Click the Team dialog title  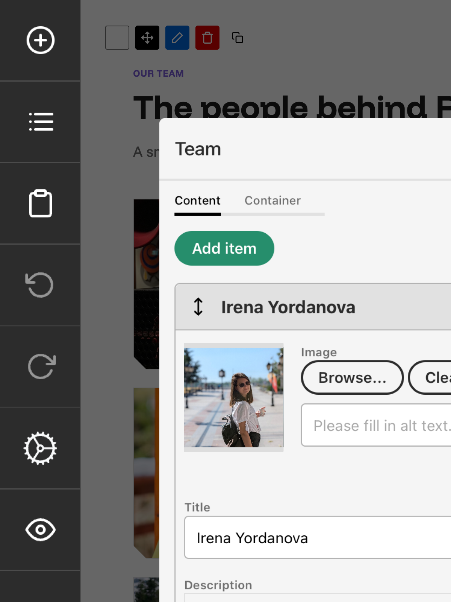198,149
